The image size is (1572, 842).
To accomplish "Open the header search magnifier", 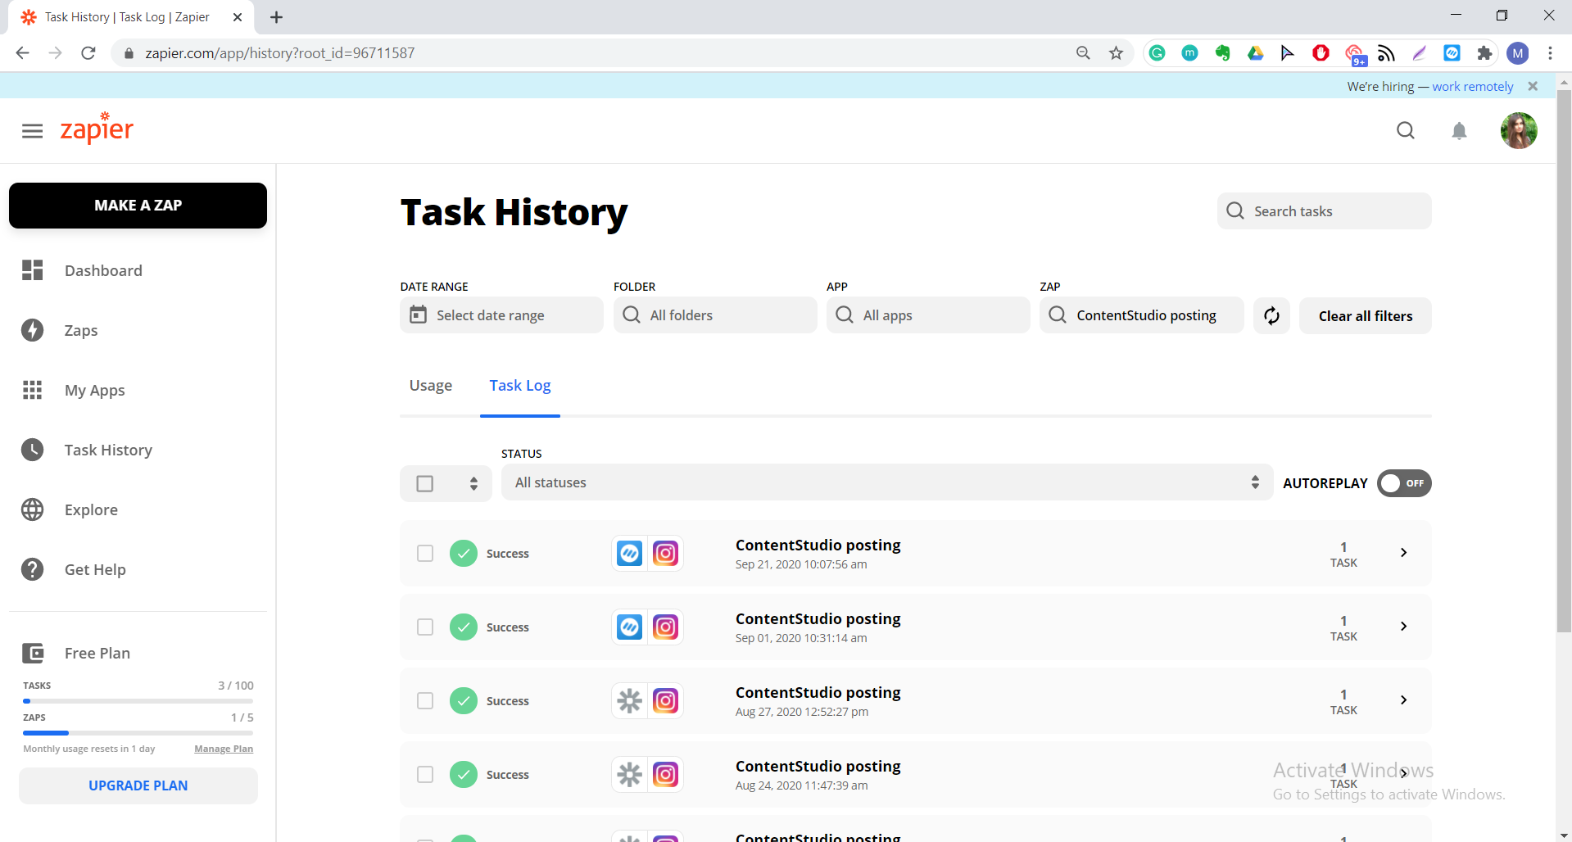I will (1406, 131).
